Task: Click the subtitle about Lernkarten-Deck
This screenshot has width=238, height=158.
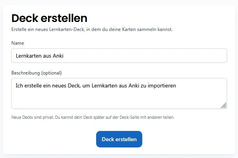Action: [x=92, y=29]
